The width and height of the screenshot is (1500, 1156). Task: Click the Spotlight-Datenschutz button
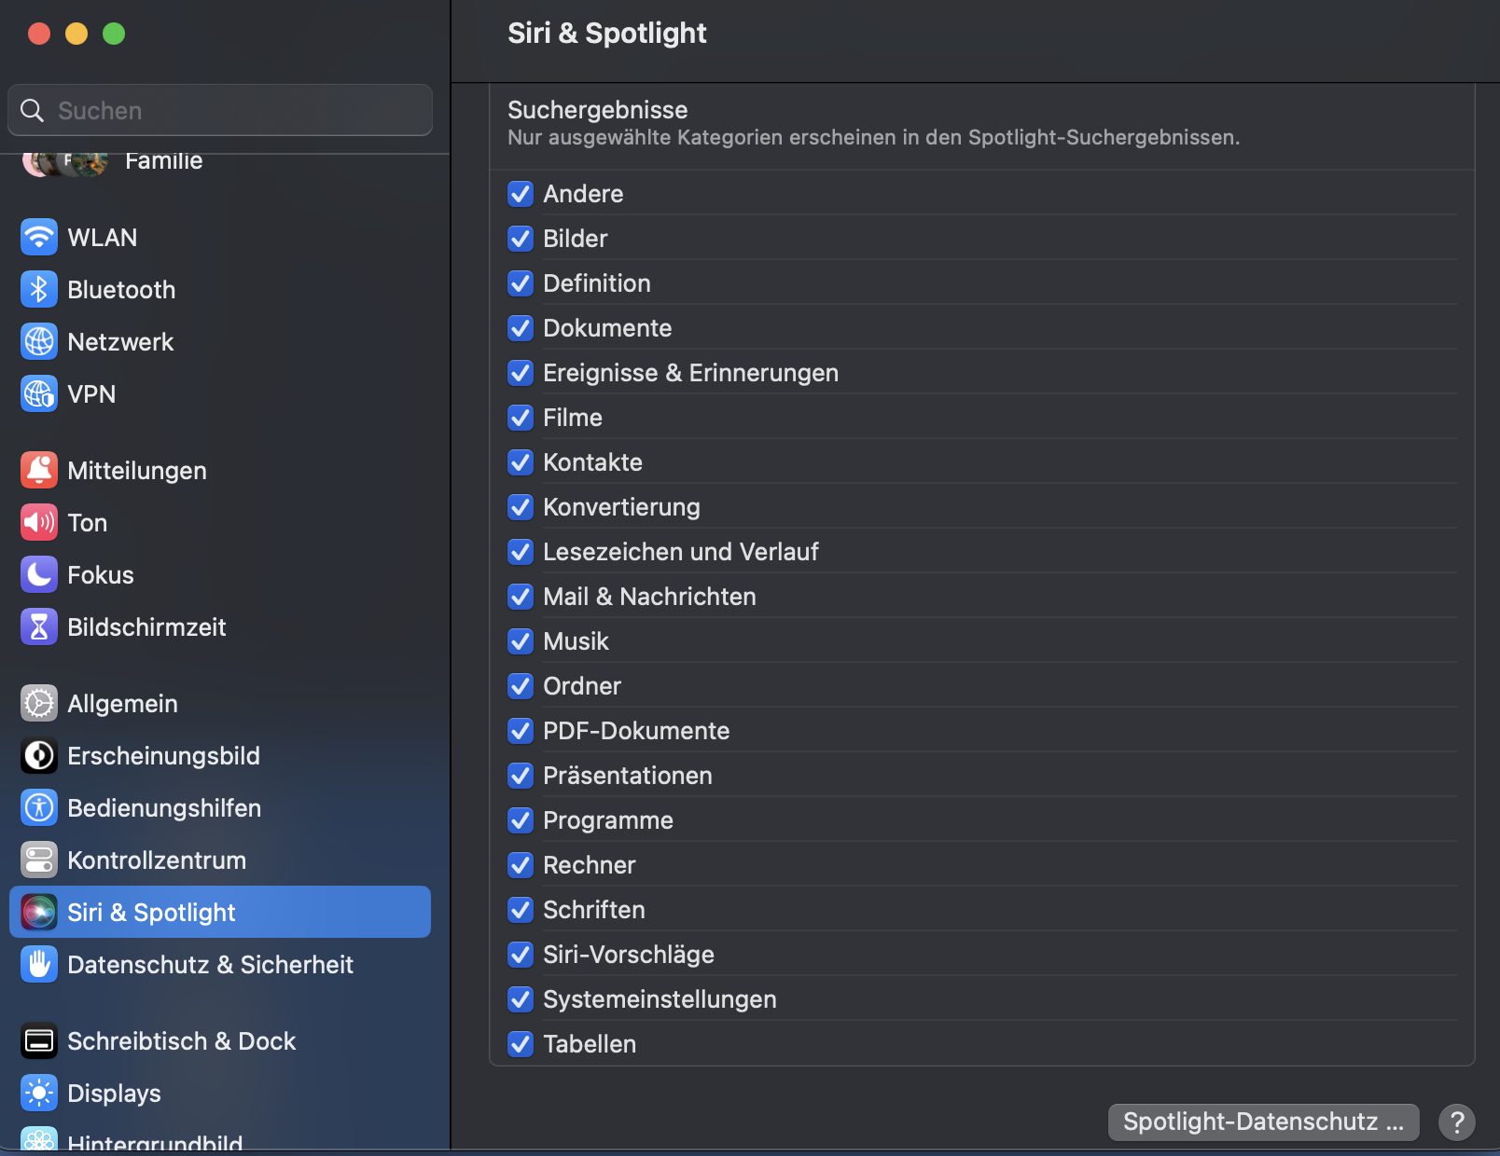(1263, 1122)
